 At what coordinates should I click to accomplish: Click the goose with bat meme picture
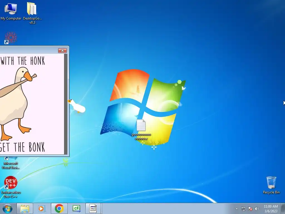(x=32, y=104)
